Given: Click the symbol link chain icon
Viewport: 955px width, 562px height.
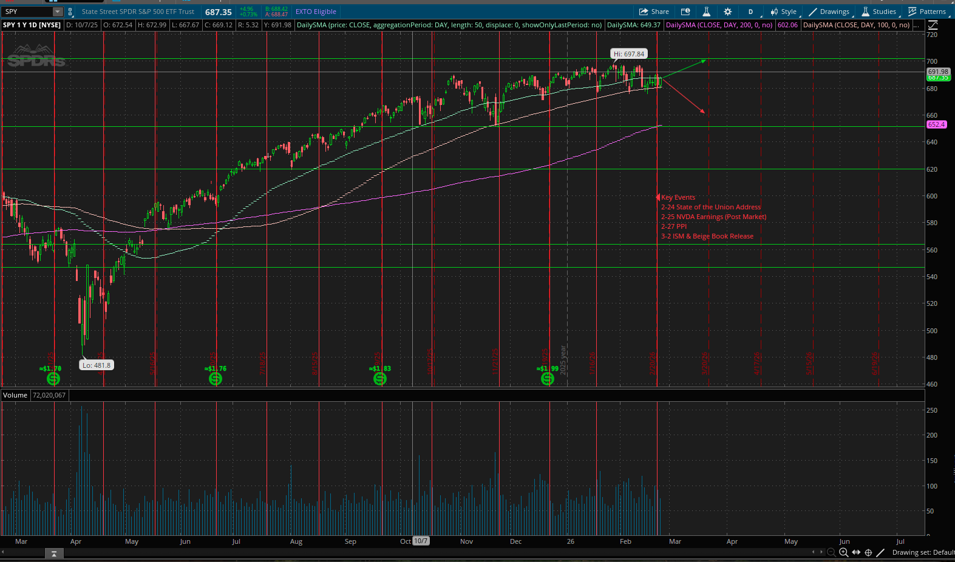Looking at the screenshot, I should tap(70, 12).
